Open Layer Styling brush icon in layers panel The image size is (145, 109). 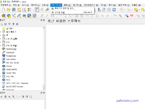point(1,97)
